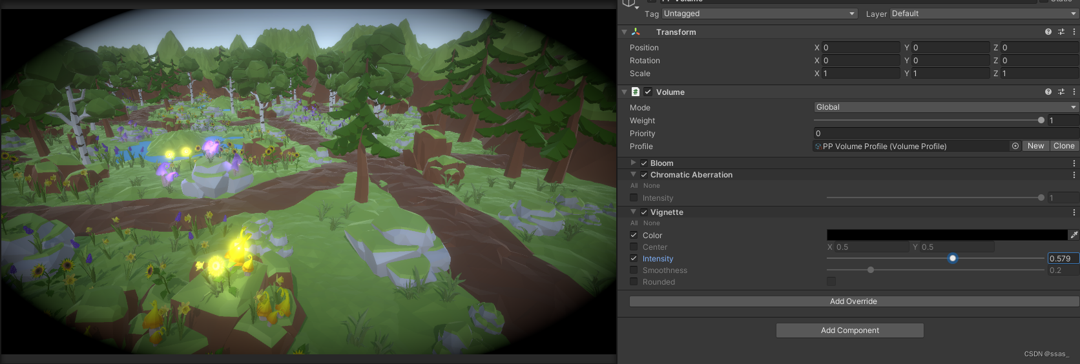Enable the Vignette Center override checkbox
Image resolution: width=1080 pixels, height=364 pixels.
coord(634,247)
